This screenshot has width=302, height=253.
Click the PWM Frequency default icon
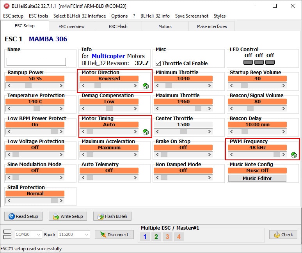294,155
